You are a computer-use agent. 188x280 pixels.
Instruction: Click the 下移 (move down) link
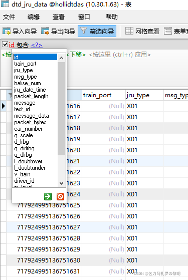[76, 54]
